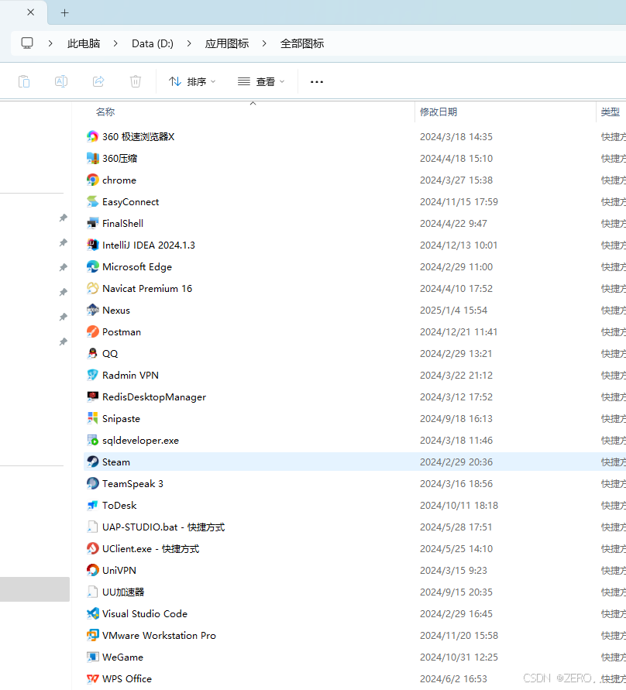Click the UClient.exe shortcut icon
This screenshot has width=626, height=690.
click(x=92, y=548)
